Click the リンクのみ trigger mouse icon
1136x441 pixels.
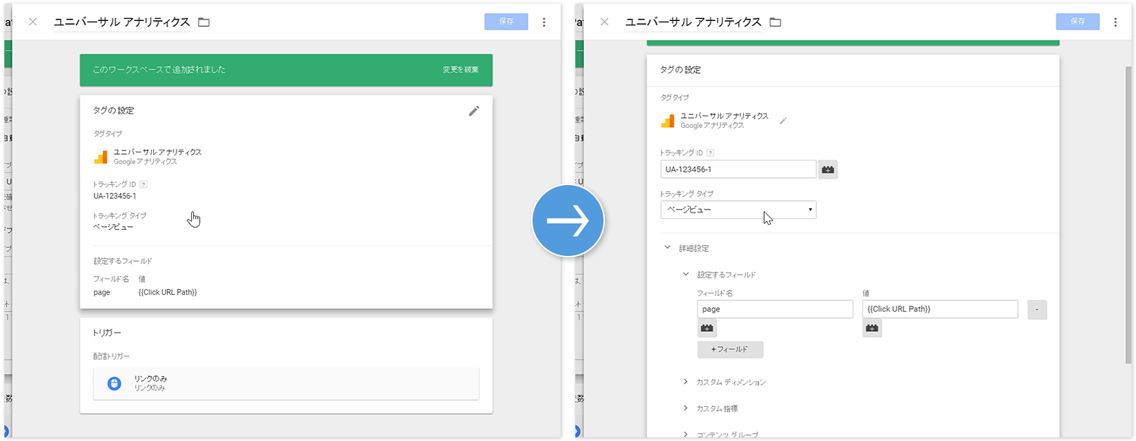point(114,383)
